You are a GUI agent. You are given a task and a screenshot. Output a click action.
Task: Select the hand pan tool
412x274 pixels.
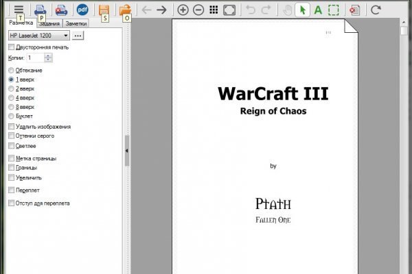288,10
